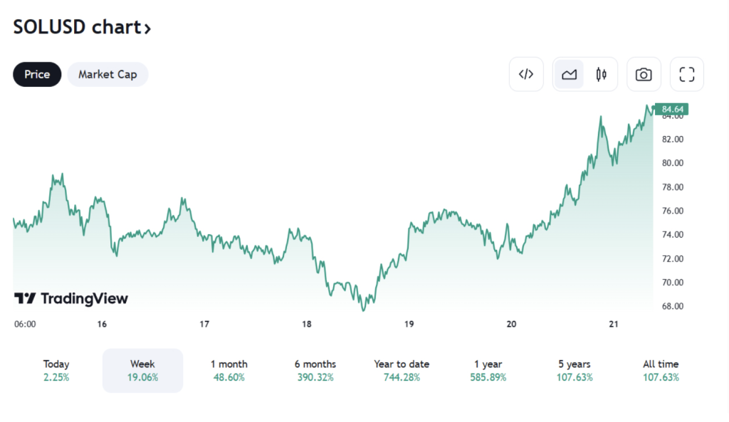The height and width of the screenshot is (422, 729).
Task: Choose the 1 year range
Action: point(488,370)
